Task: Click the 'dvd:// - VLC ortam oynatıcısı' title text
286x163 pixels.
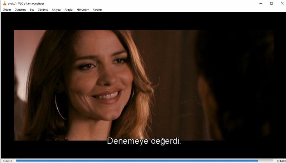Action: pos(29,4)
